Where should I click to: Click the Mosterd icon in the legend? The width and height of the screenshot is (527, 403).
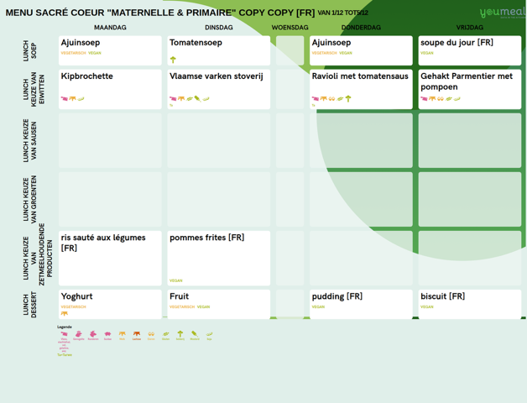point(195,334)
